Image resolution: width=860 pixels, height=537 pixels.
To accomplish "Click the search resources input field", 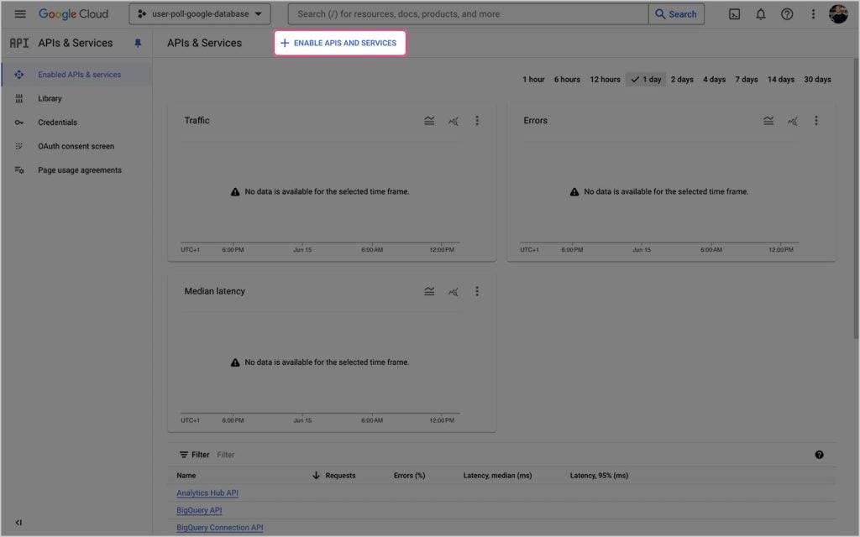I will click(469, 14).
